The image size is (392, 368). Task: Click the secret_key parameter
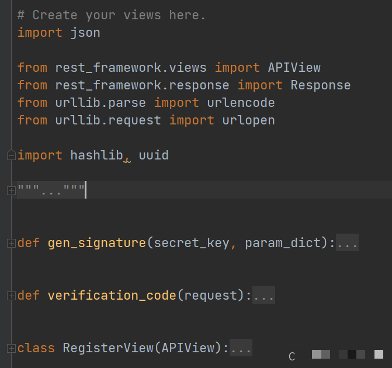192,243
